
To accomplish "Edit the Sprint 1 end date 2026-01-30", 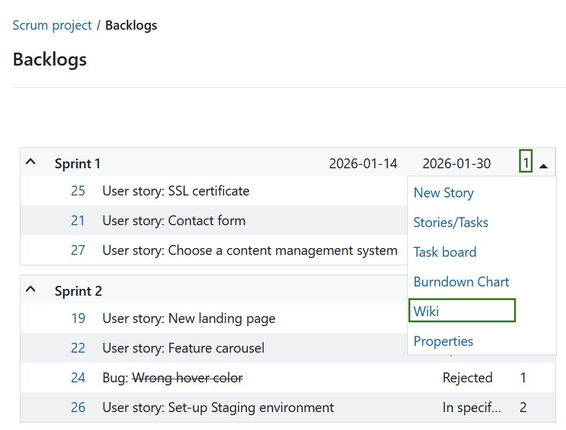I will pyautogui.click(x=457, y=163).
